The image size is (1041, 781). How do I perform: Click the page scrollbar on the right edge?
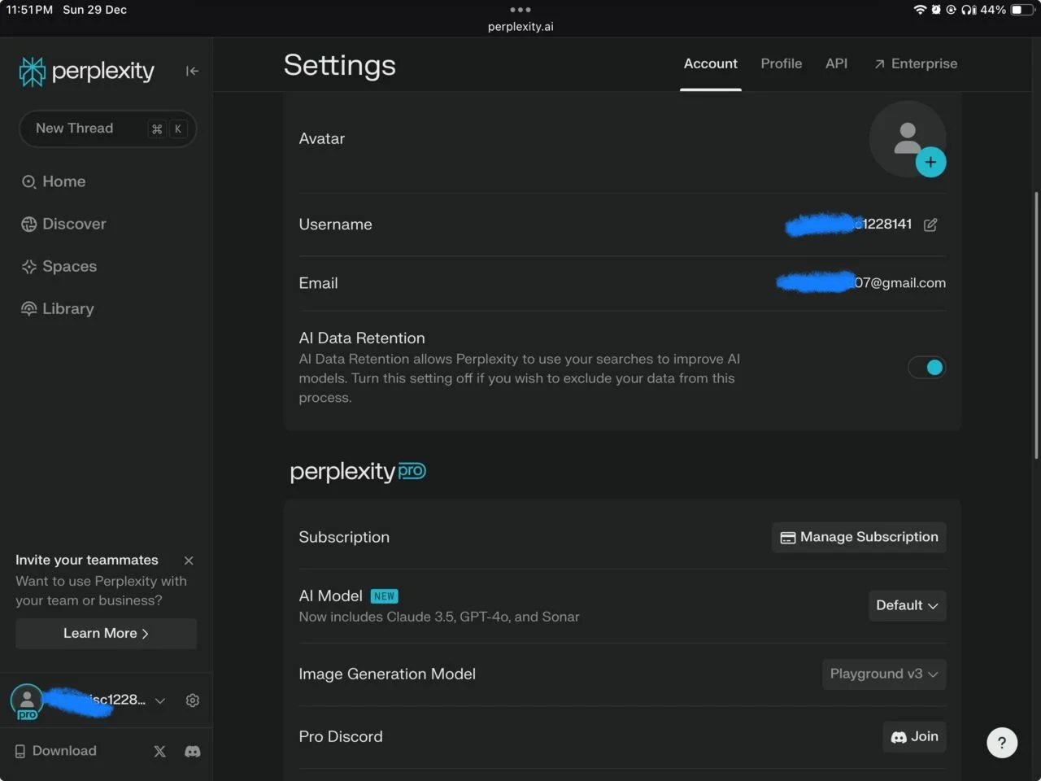[1036, 325]
